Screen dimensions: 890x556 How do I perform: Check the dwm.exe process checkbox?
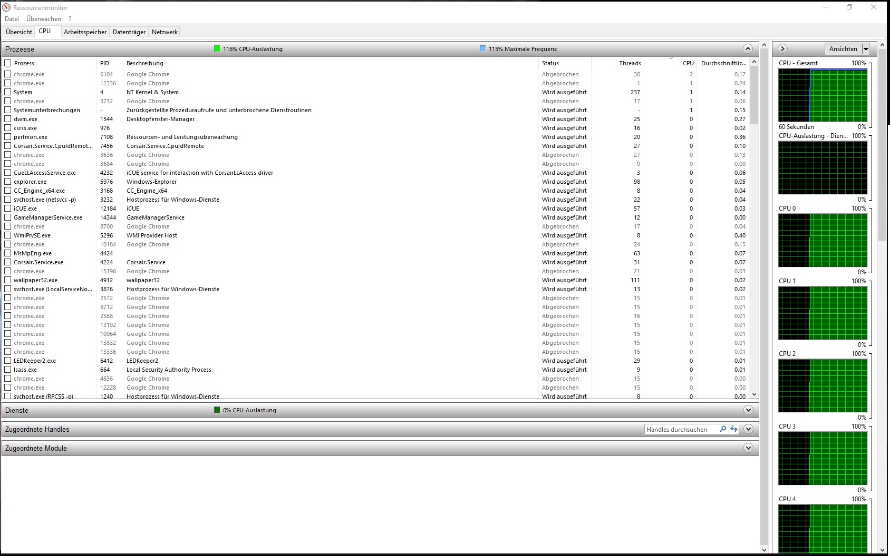click(7, 119)
